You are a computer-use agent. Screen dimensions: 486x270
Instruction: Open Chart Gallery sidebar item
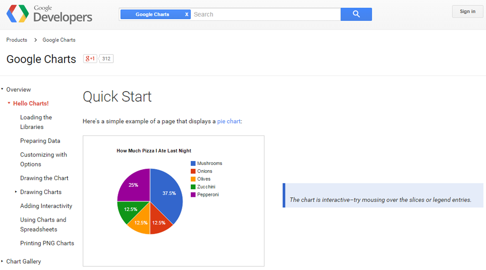point(24,261)
